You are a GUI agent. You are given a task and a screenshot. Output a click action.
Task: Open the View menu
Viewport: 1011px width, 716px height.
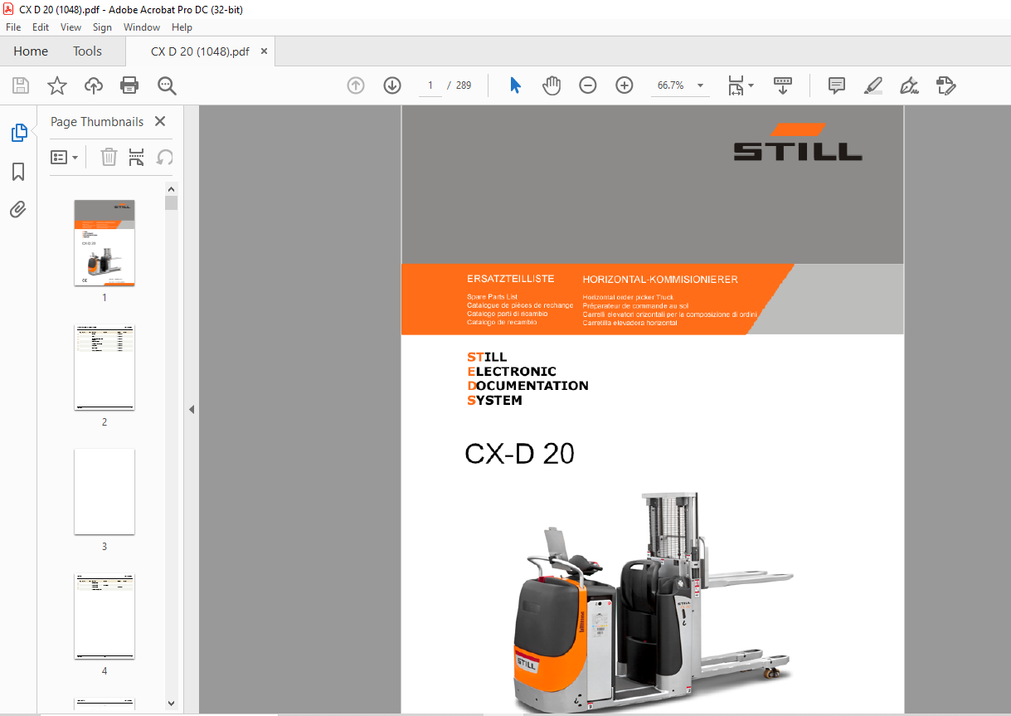71,27
